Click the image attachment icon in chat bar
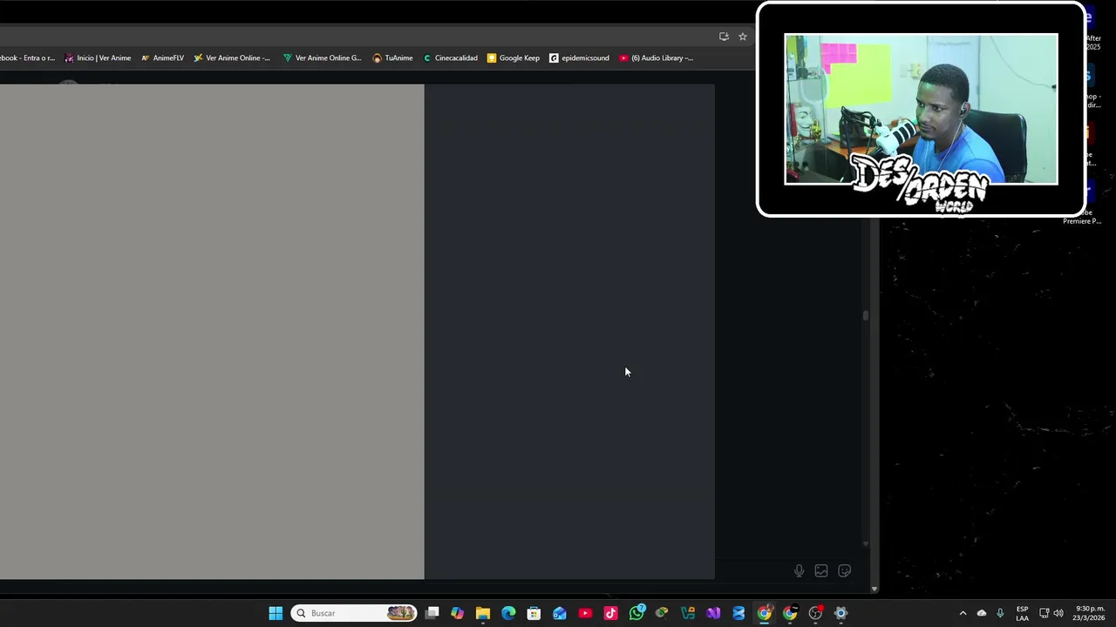Viewport: 1116px width, 627px height. pos(821,571)
